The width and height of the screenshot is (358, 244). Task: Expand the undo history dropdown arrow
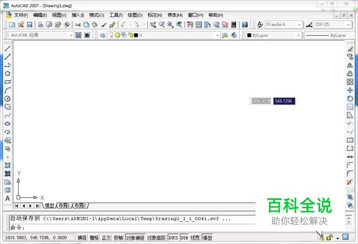point(131,24)
